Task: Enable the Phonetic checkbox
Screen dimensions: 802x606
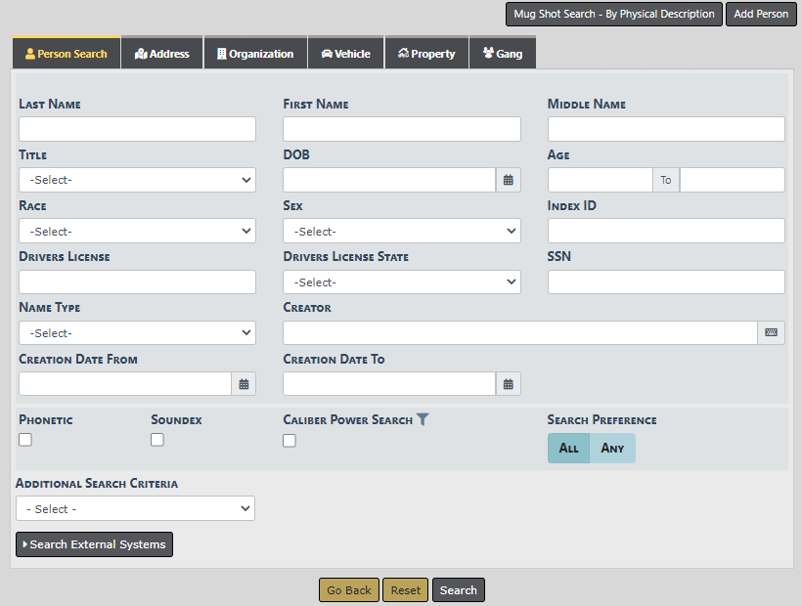Action: pos(25,440)
